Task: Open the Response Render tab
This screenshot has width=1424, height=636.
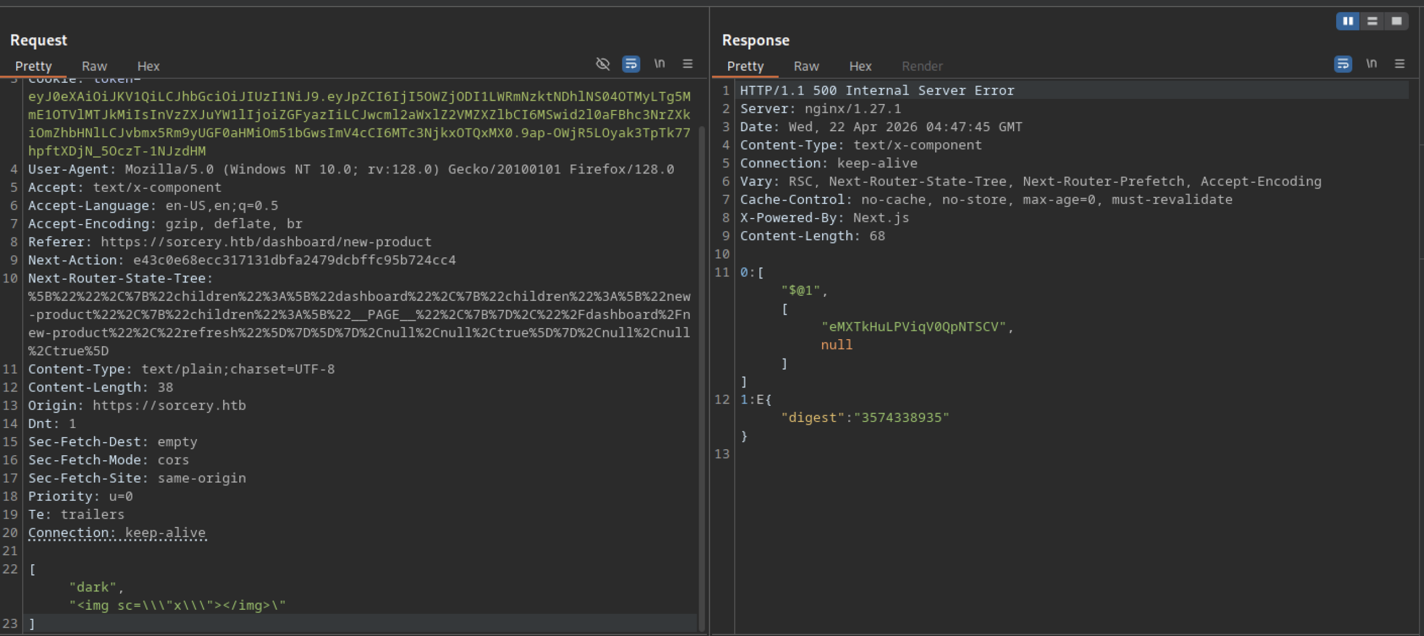Action: click(922, 66)
